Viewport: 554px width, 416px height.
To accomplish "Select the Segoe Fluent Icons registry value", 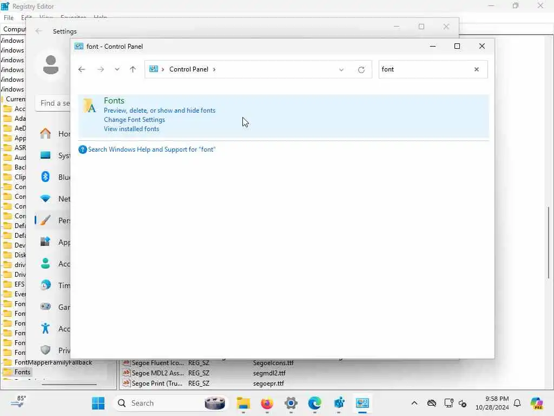I will [x=157, y=363].
